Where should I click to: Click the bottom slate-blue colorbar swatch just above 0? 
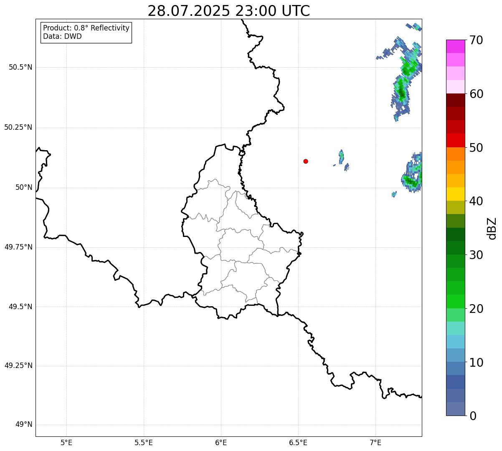point(456,409)
